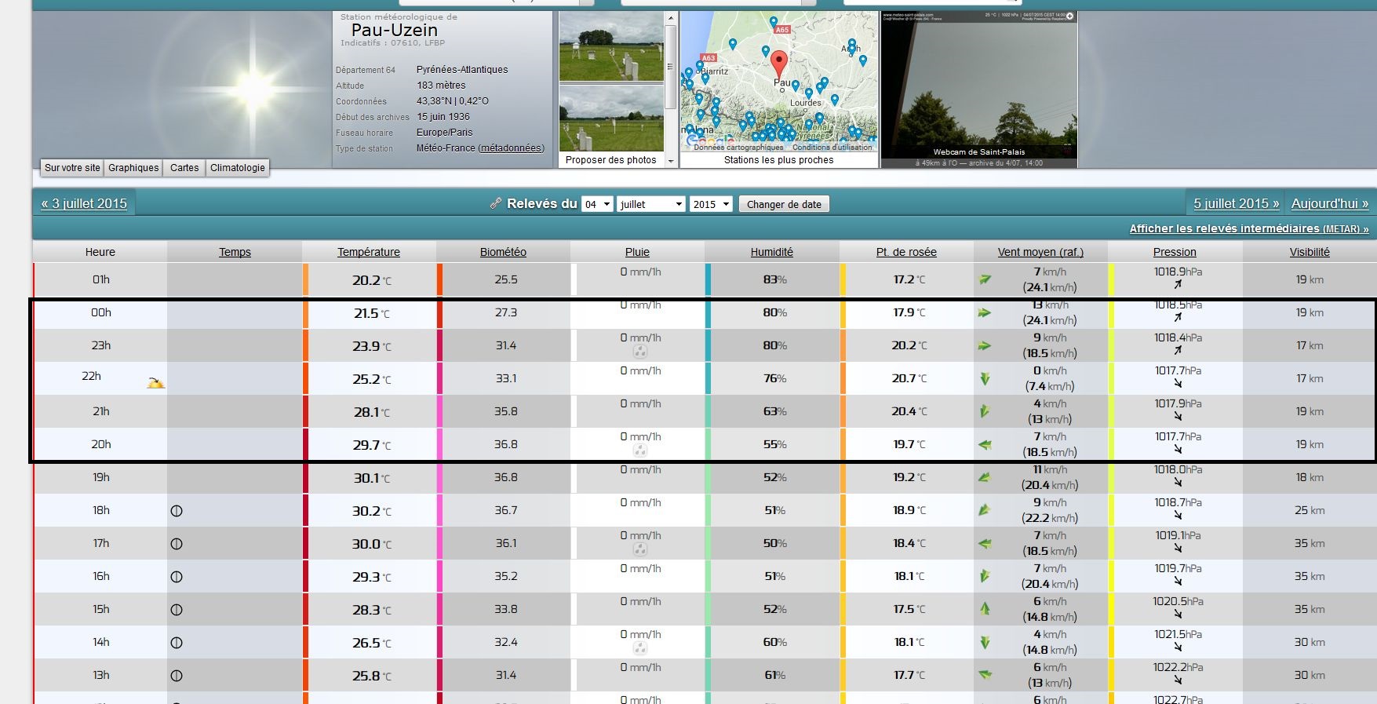1377x704 pixels.
Task: Click the rain radar icon in the 23h row
Action: point(640,352)
